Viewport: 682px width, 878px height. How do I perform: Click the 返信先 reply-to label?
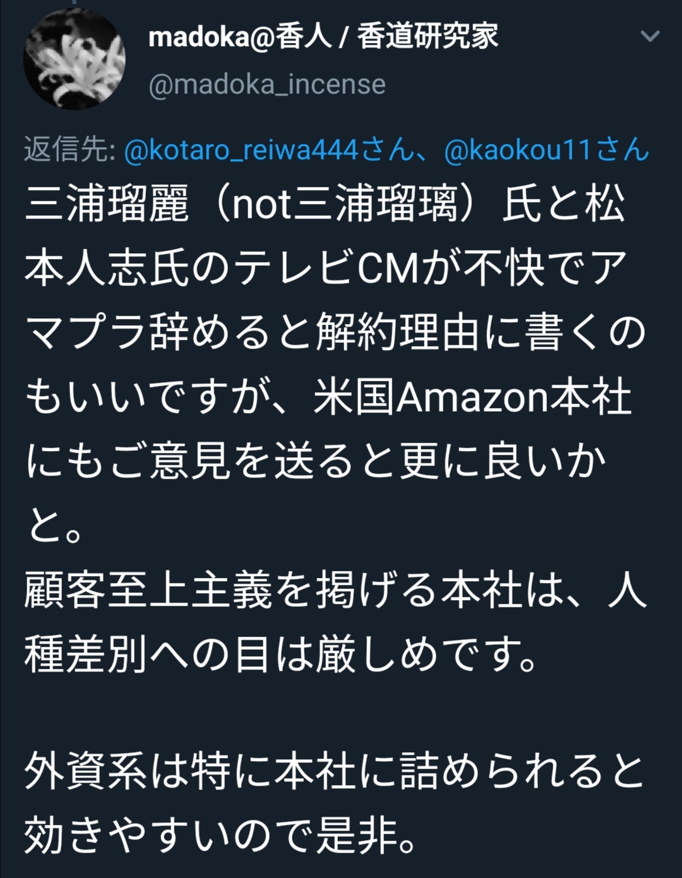tap(69, 150)
